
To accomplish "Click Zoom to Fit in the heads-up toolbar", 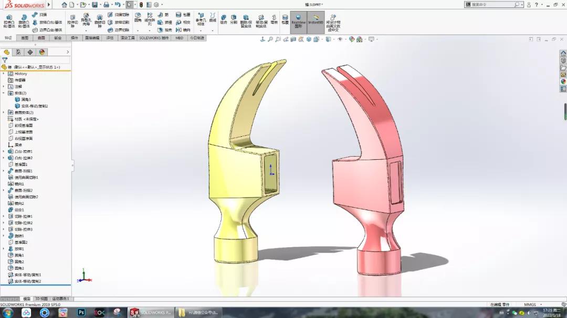I will pyautogui.click(x=270, y=39).
